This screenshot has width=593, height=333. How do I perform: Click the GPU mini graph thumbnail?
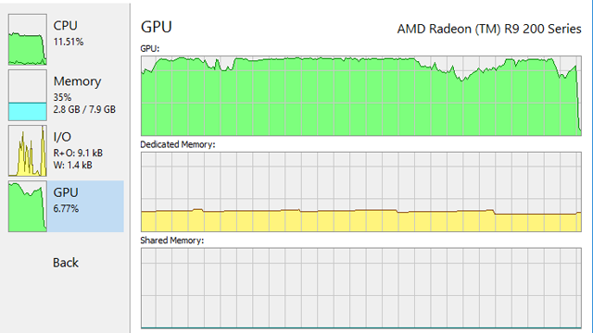(28, 206)
